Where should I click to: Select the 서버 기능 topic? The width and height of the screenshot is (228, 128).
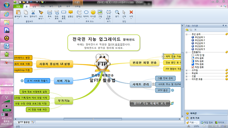point(63,81)
